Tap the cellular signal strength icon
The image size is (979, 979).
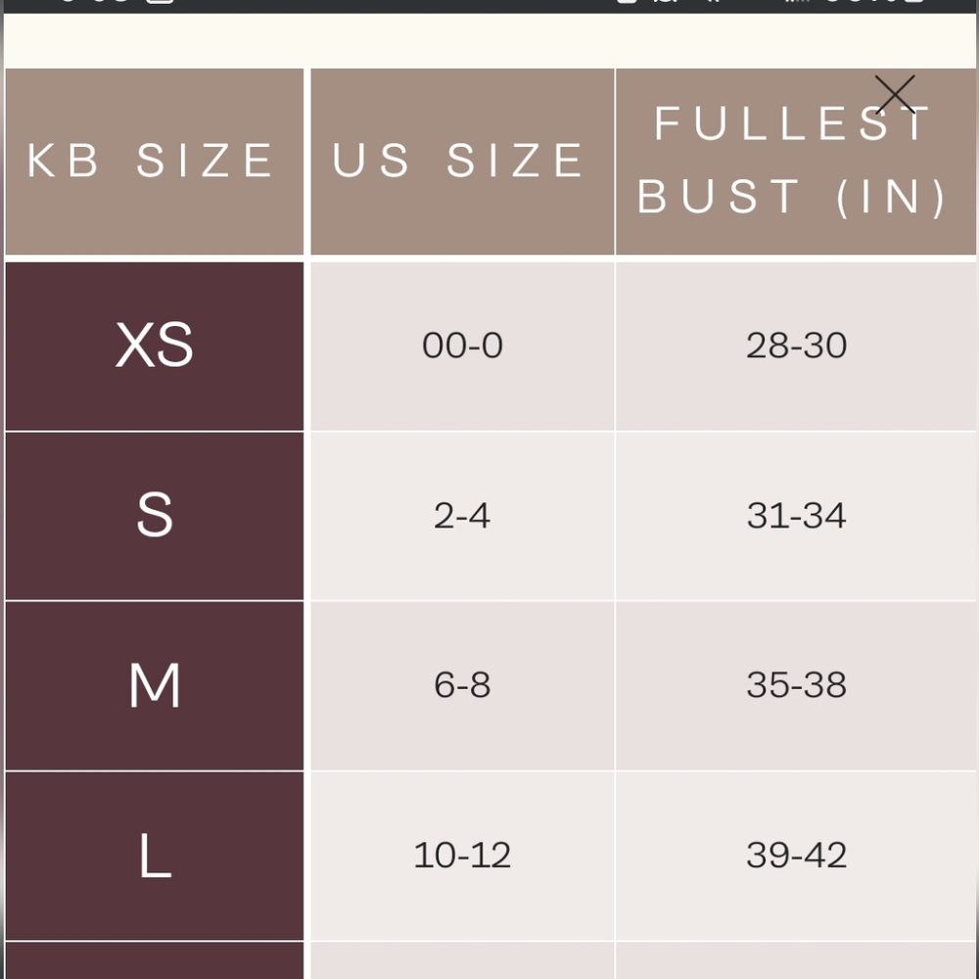pos(795,5)
